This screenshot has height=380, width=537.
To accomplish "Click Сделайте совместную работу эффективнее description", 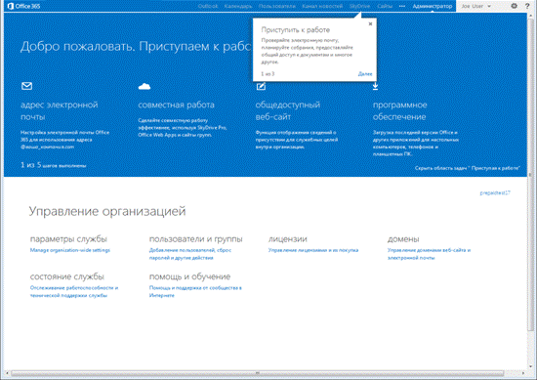I will [x=183, y=127].
